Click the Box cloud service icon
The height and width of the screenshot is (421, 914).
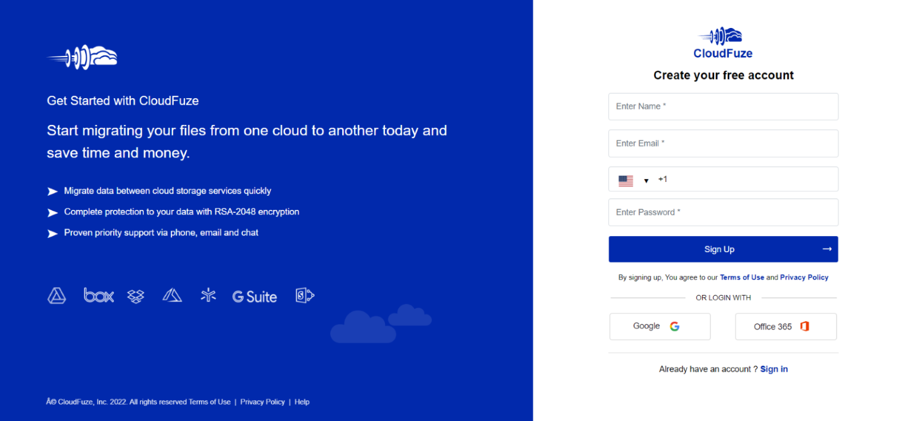[98, 296]
